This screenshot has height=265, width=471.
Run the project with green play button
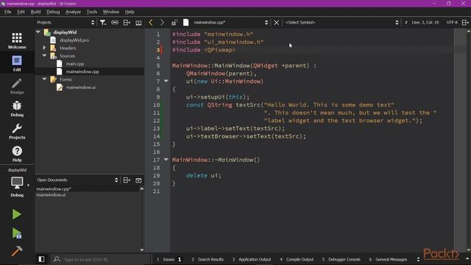17,214
